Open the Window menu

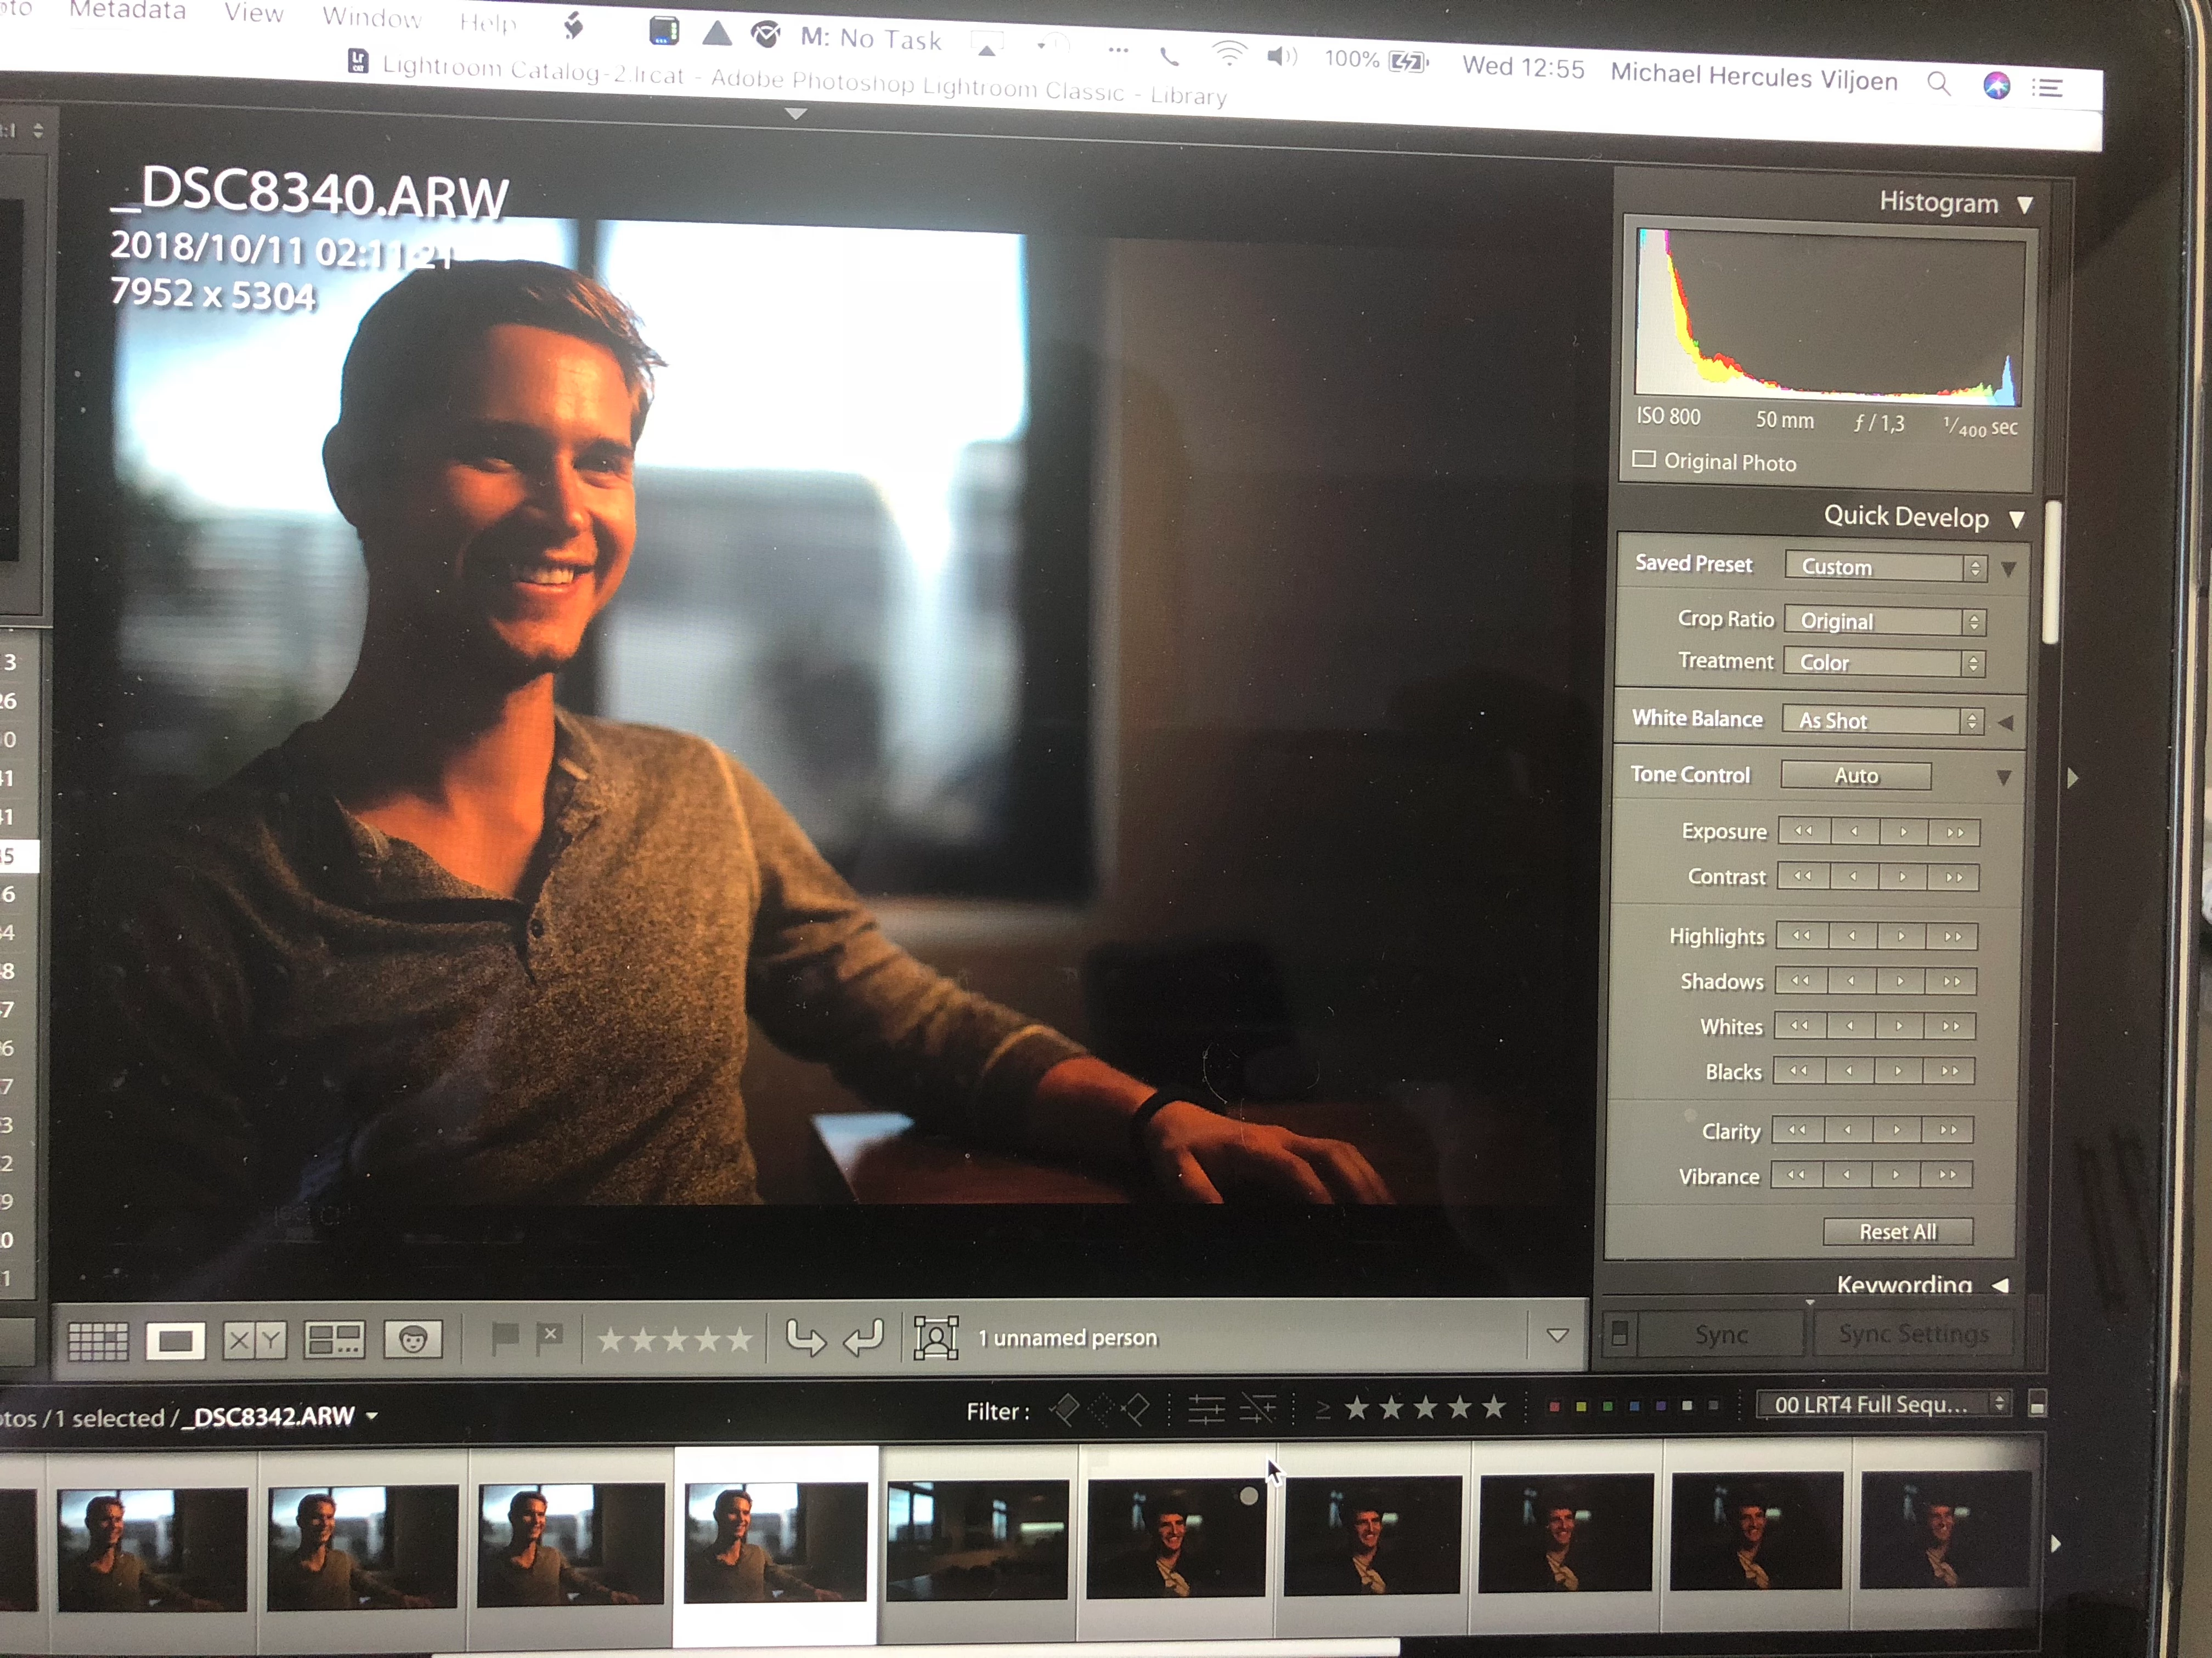371,17
